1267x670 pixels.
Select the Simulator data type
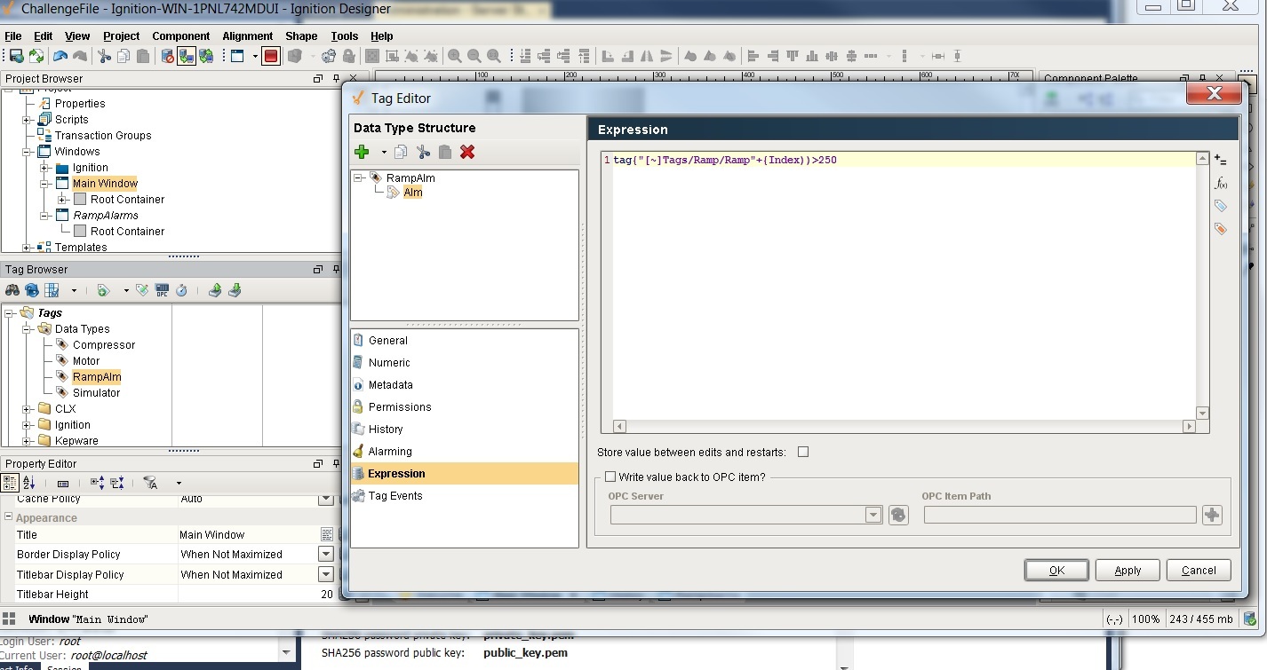[96, 392]
